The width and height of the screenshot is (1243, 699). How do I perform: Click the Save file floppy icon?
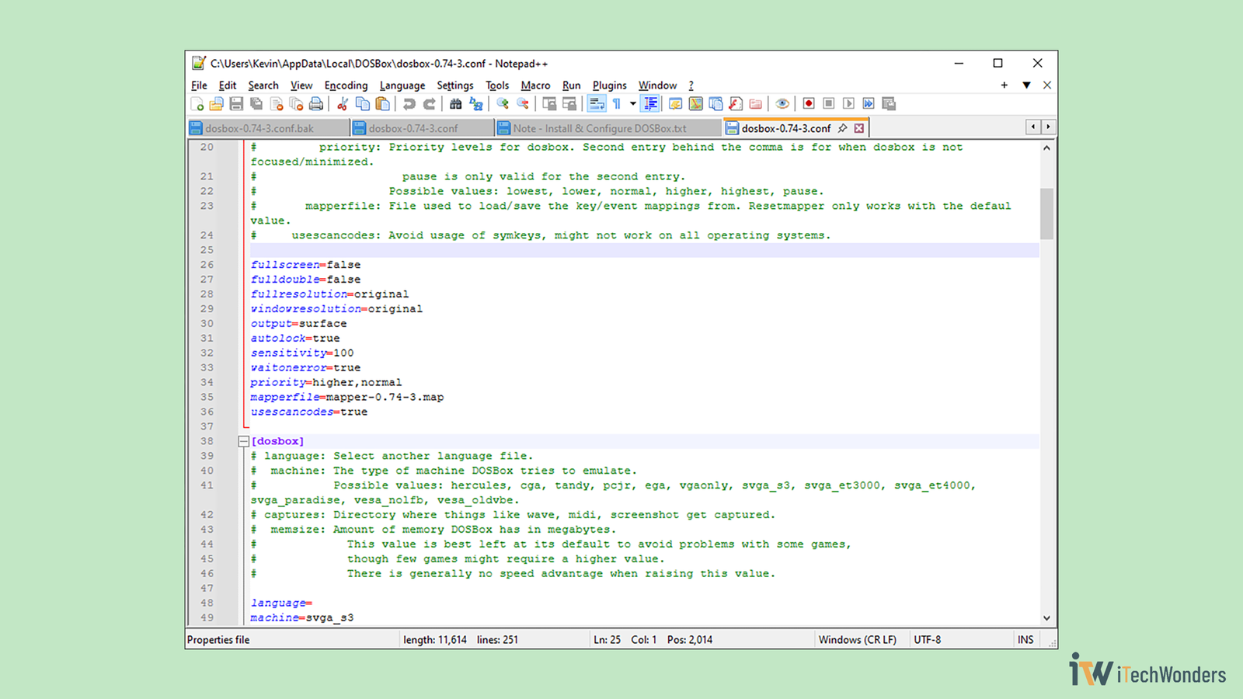pos(236,104)
